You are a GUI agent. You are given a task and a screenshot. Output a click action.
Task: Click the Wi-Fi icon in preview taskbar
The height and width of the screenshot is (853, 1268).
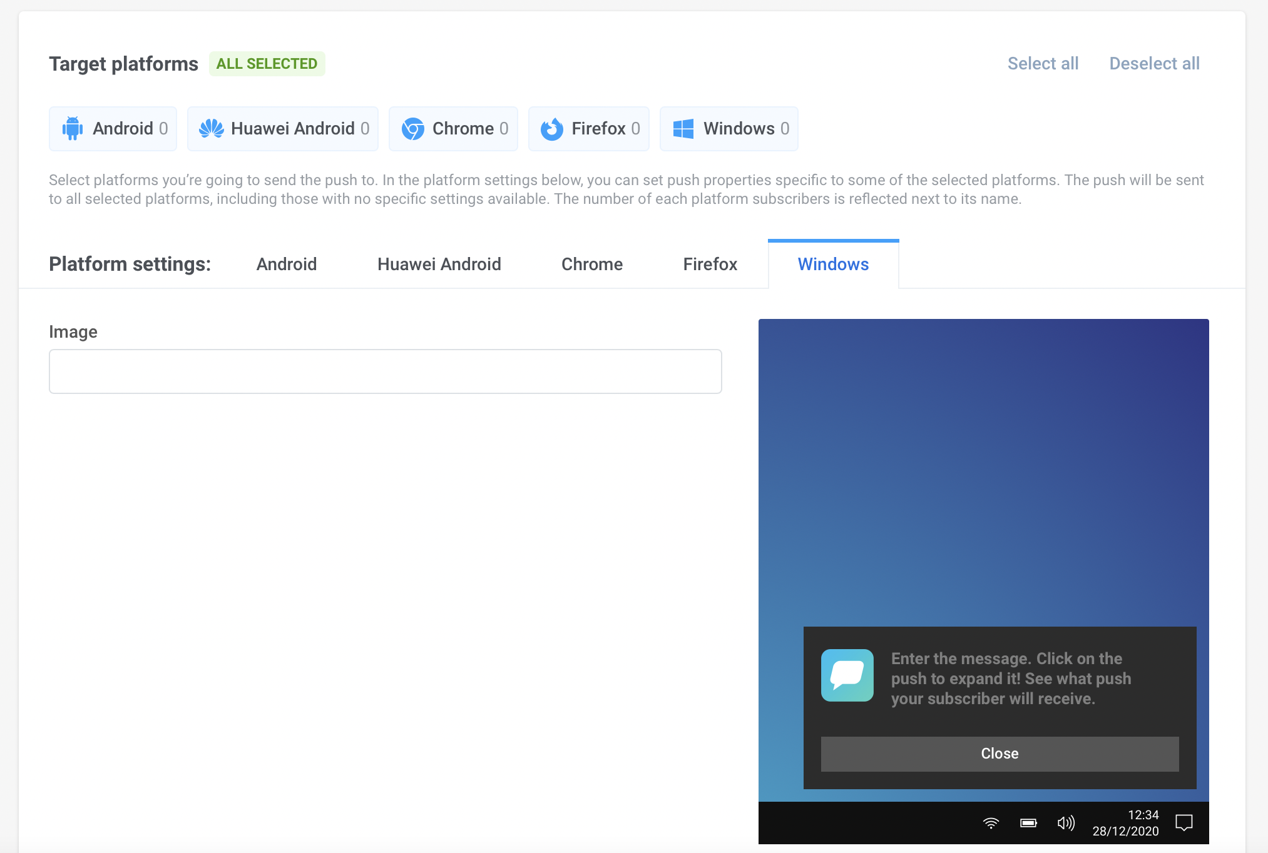[991, 823]
